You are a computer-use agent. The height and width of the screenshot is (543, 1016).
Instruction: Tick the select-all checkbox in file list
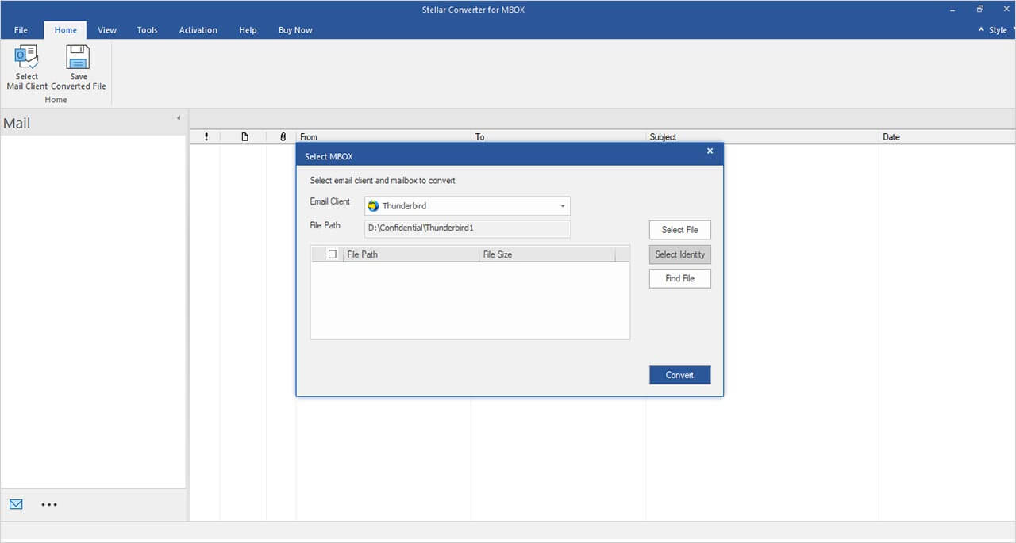pos(333,254)
